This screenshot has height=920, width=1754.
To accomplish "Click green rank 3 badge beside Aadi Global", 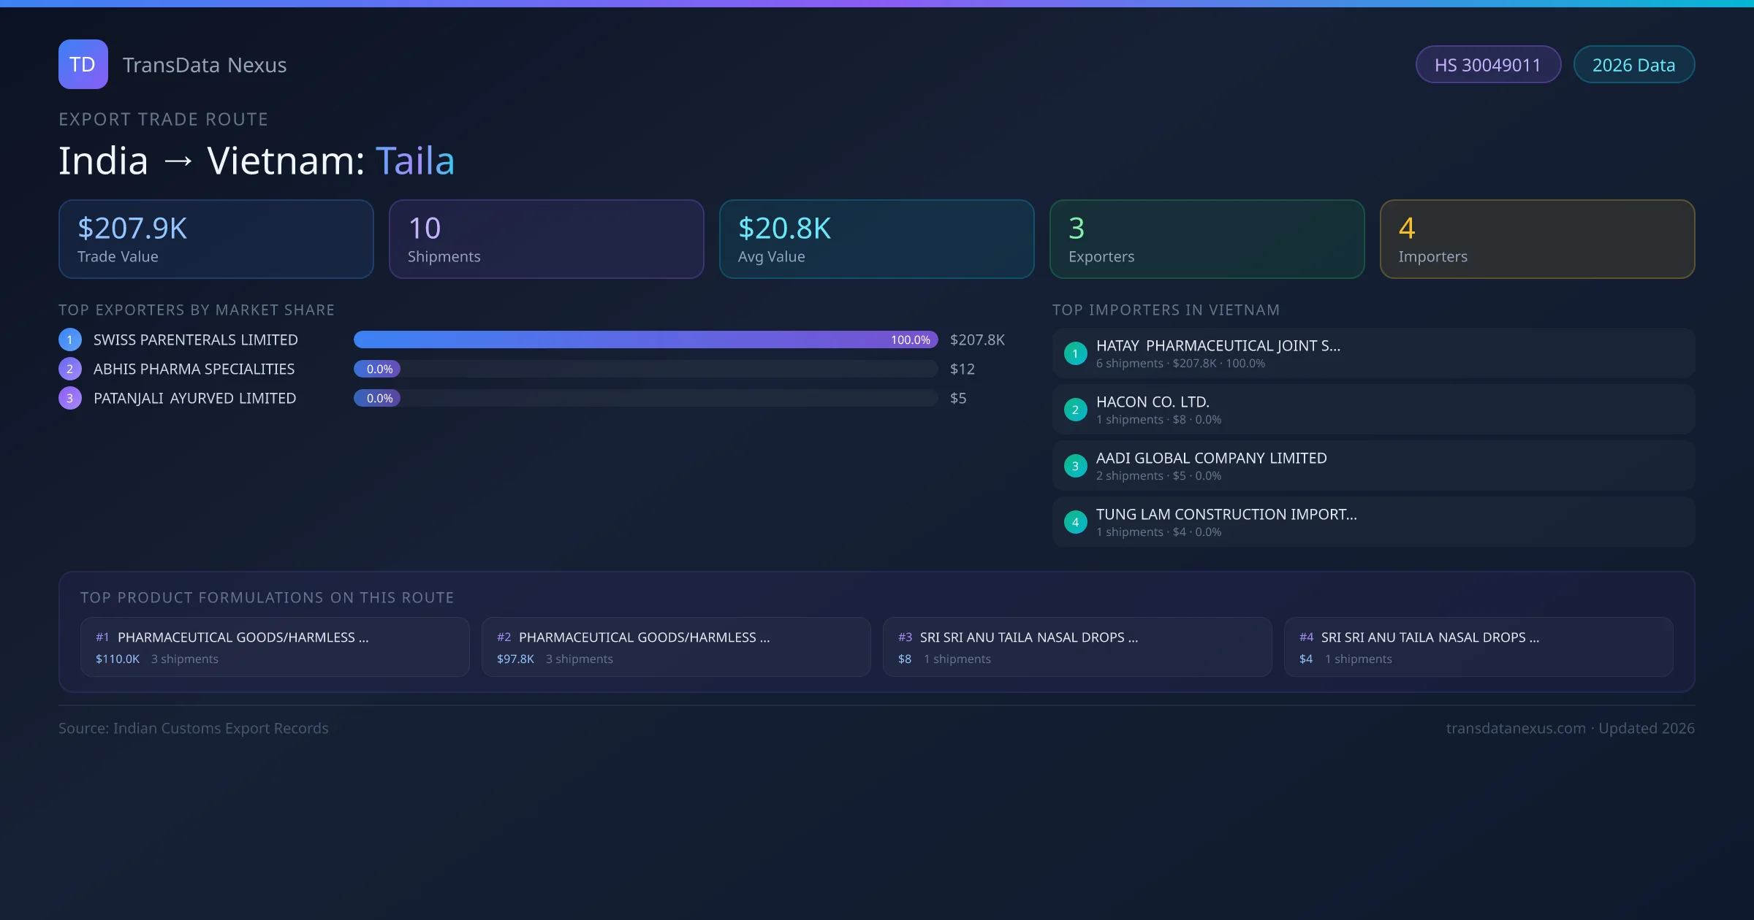I will tap(1075, 466).
